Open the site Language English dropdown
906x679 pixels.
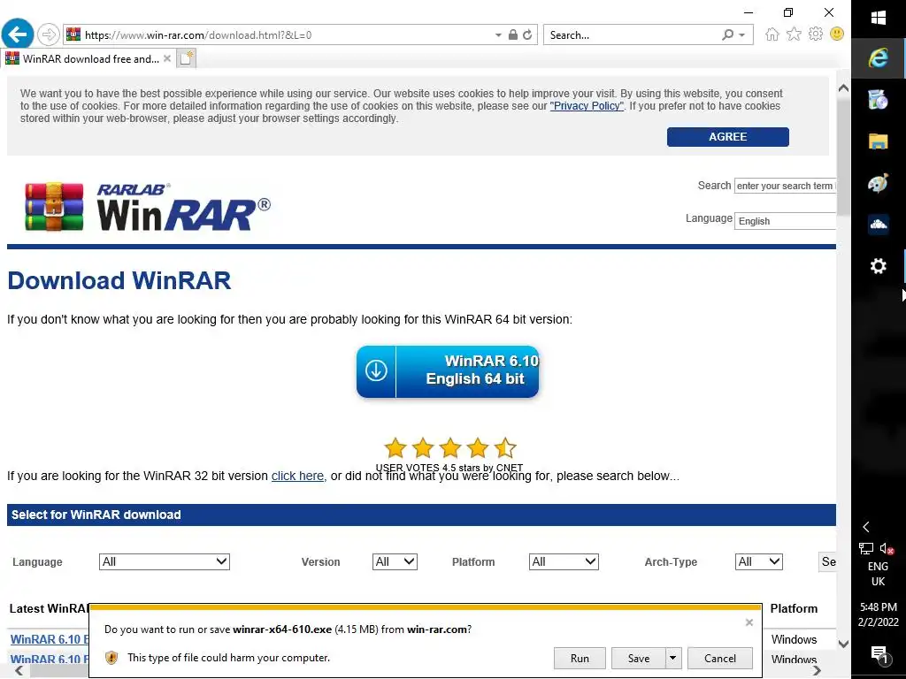point(785,221)
